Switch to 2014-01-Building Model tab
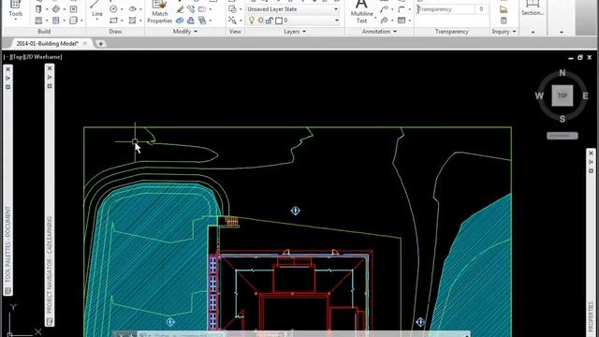 click(47, 44)
